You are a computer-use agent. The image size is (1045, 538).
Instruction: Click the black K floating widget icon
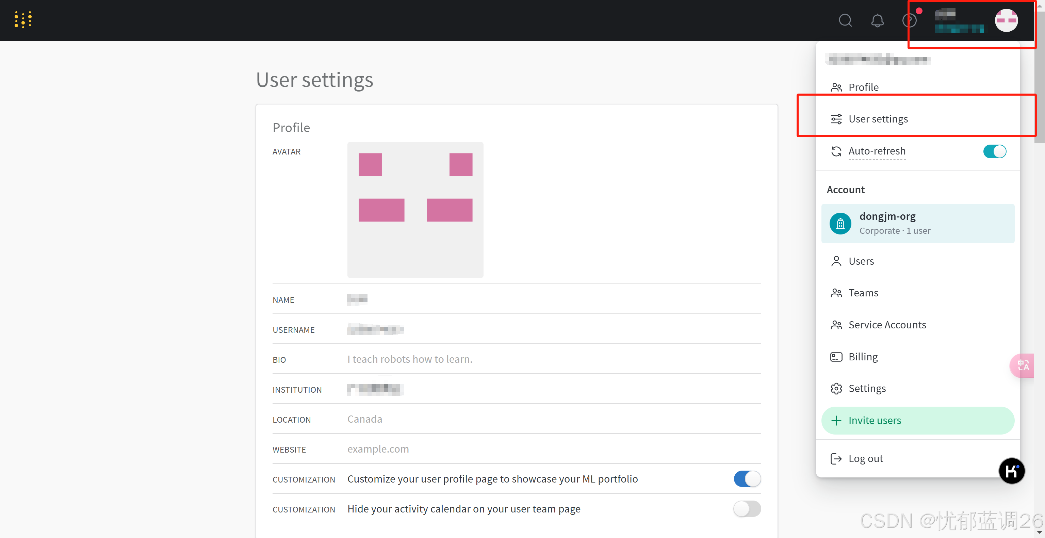[x=1011, y=471]
